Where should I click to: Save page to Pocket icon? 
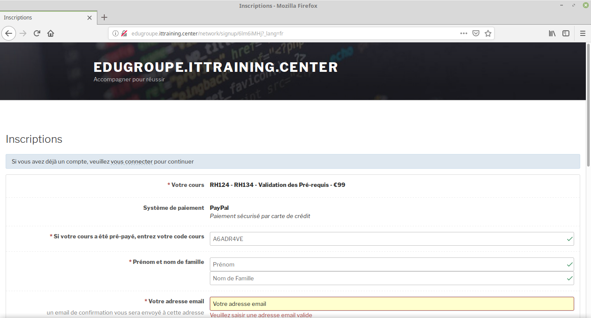[x=475, y=33]
